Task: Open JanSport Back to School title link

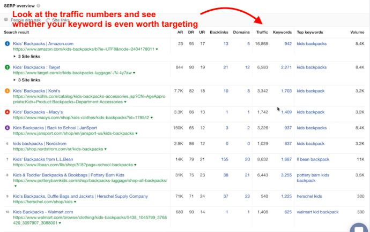Action: click(55, 128)
